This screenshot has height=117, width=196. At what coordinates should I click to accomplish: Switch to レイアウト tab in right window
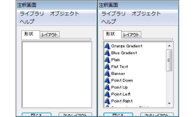click(x=131, y=35)
